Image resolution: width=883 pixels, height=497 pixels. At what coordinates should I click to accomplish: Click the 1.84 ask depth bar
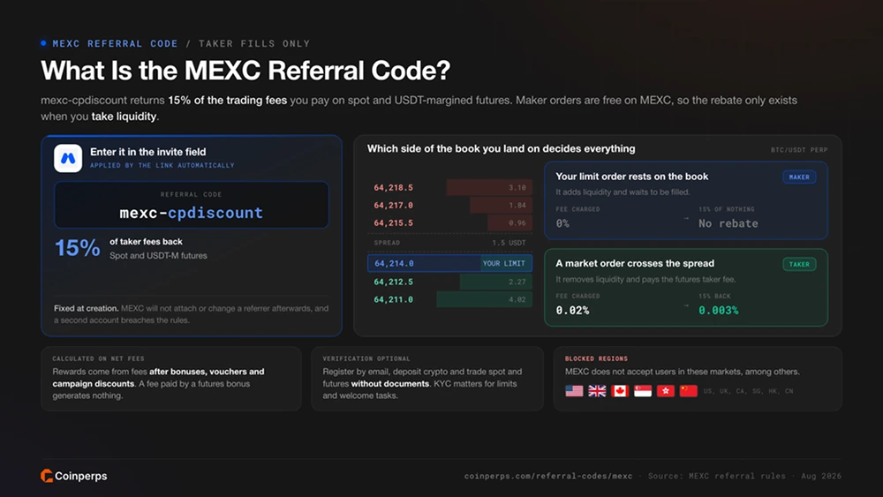(501, 206)
